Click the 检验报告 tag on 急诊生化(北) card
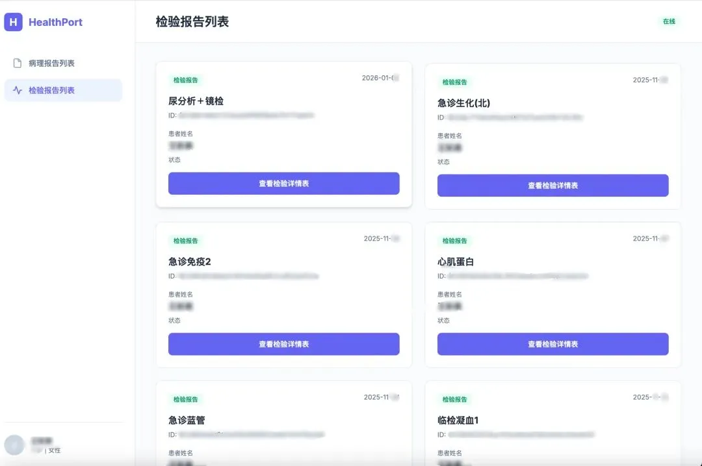The width and height of the screenshot is (702, 466). pyautogui.click(x=454, y=82)
